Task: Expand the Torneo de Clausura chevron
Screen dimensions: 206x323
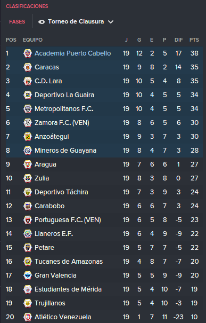Action: tap(111, 22)
